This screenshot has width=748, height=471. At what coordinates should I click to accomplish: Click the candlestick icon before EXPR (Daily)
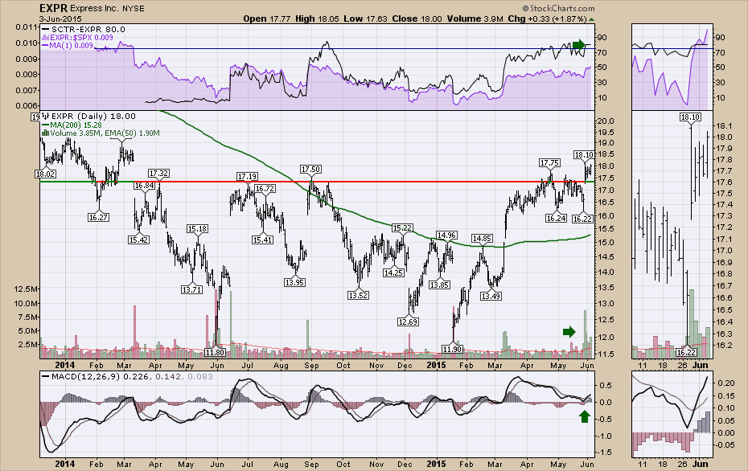46,116
